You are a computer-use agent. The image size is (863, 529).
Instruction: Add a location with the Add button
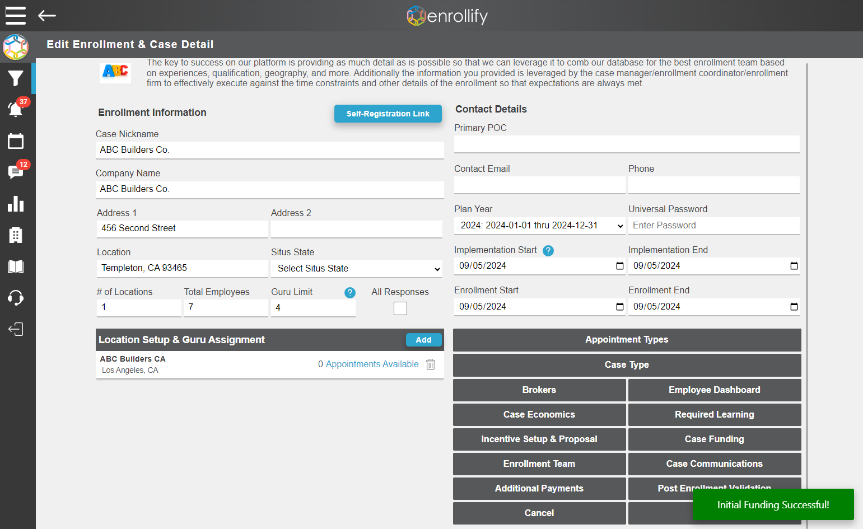(424, 340)
